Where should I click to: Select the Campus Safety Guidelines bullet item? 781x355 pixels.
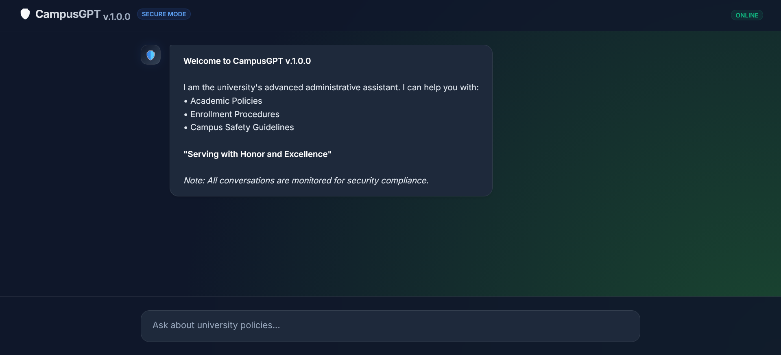[x=242, y=127]
